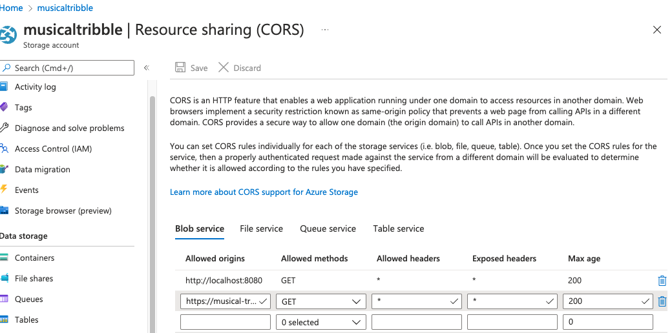Image resolution: width=672 pixels, height=333 pixels.
Task: Click the http://localhost:8080 origin cell
Action: point(224,280)
